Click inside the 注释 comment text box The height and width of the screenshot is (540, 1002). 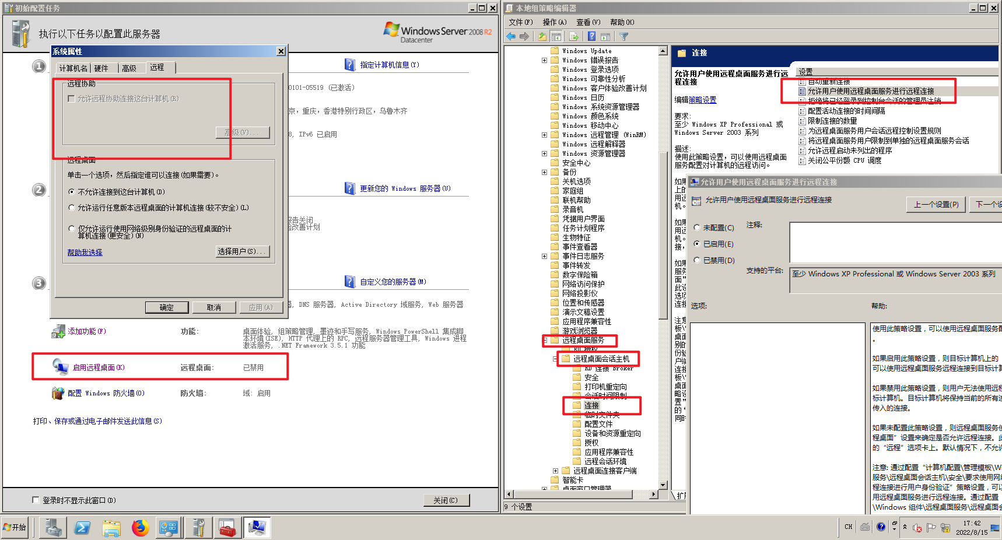point(896,242)
